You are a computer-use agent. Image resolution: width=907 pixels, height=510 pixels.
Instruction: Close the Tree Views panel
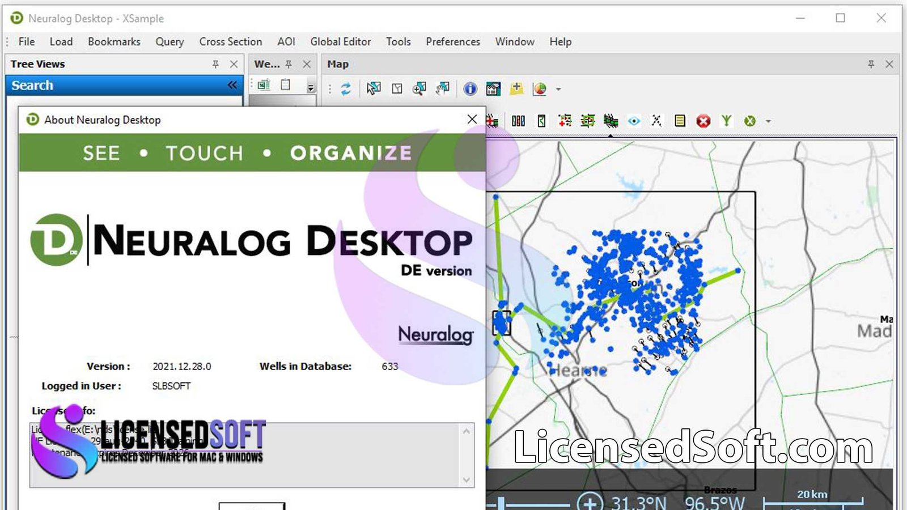234,65
